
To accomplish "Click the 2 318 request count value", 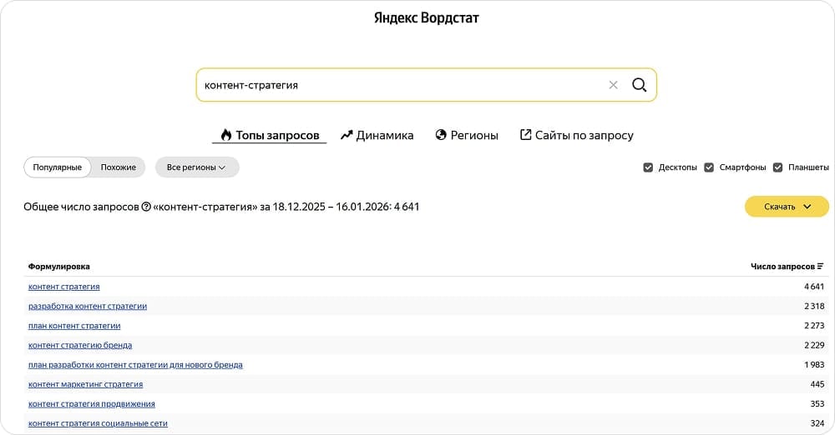I will click(814, 307).
